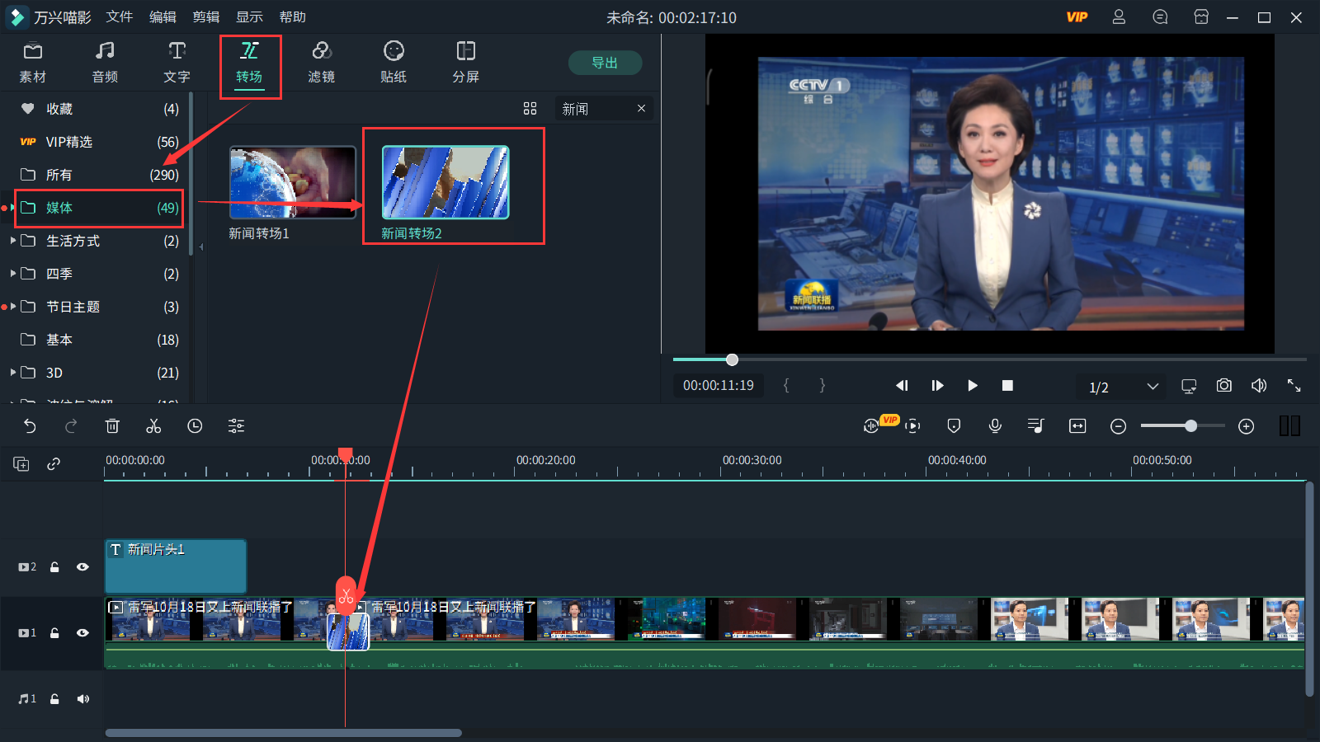The height and width of the screenshot is (742, 1320).
Task: Open the 文件 menu
Action: 120,16
